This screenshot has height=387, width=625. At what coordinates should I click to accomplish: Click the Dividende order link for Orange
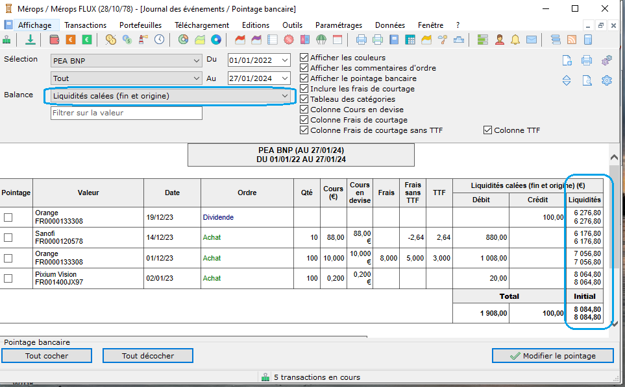click(218, 217)
